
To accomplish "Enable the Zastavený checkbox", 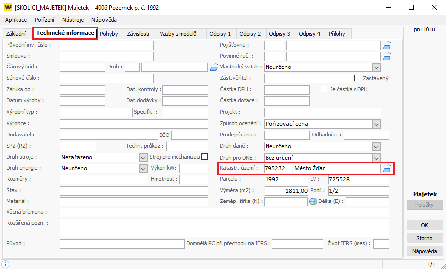I will point(357,78).
